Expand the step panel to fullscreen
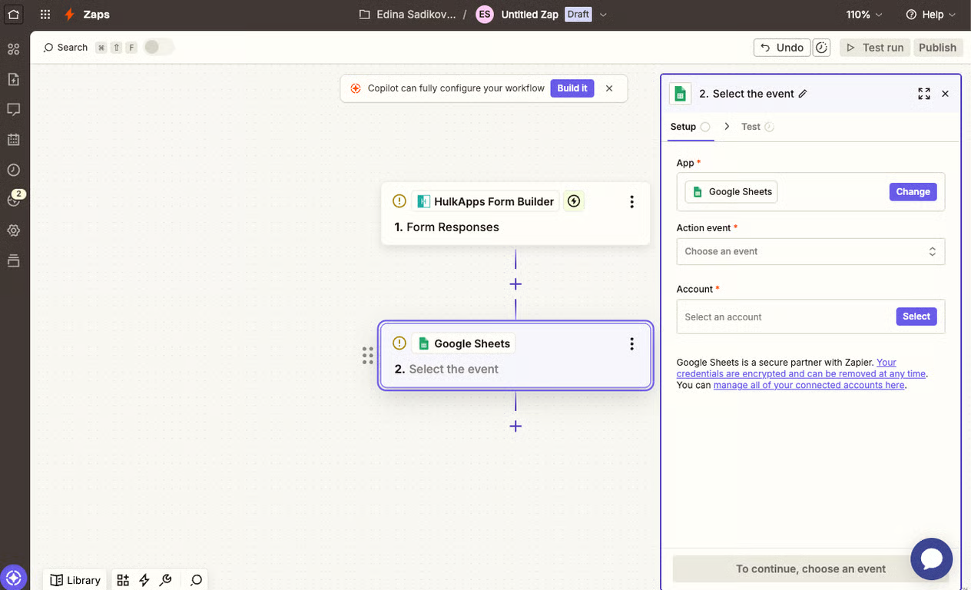Image resolution: width=971 pixels, height=590 pixels. [924, 94]
